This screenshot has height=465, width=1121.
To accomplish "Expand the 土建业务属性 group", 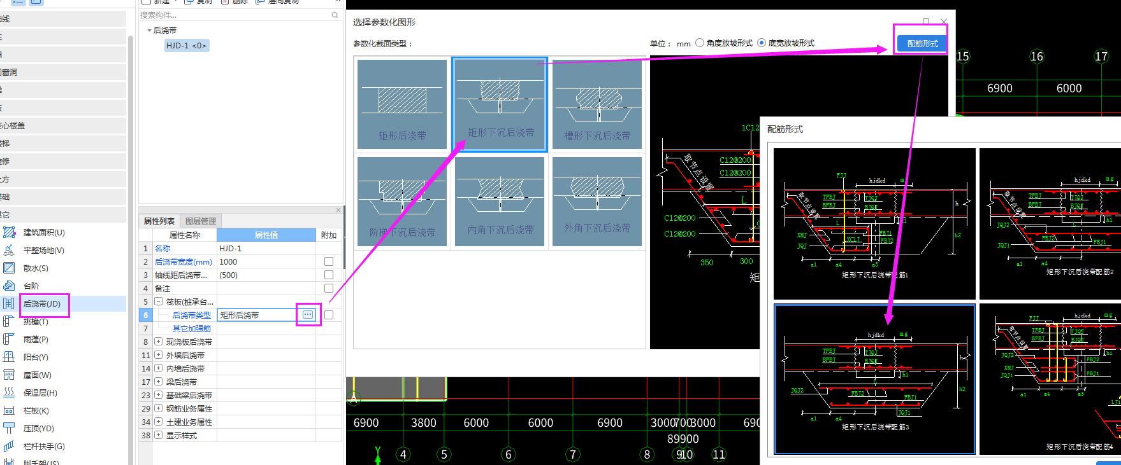I will [x=158, y=422].
